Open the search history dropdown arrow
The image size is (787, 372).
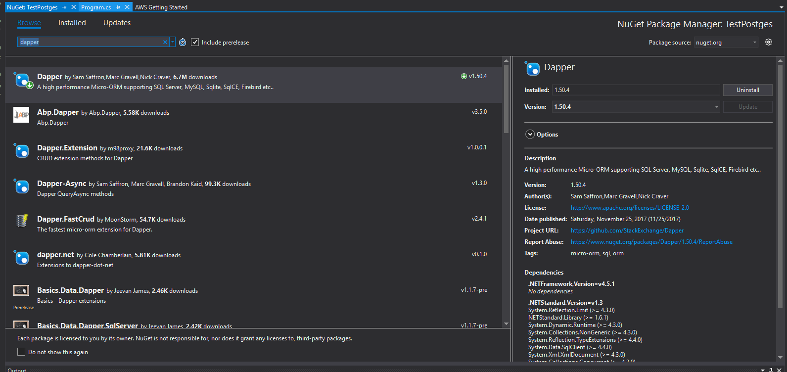click(173, 42)
